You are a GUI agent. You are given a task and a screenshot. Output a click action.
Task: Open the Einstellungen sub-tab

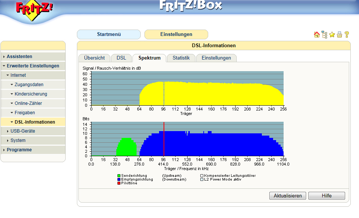point(216,58)
